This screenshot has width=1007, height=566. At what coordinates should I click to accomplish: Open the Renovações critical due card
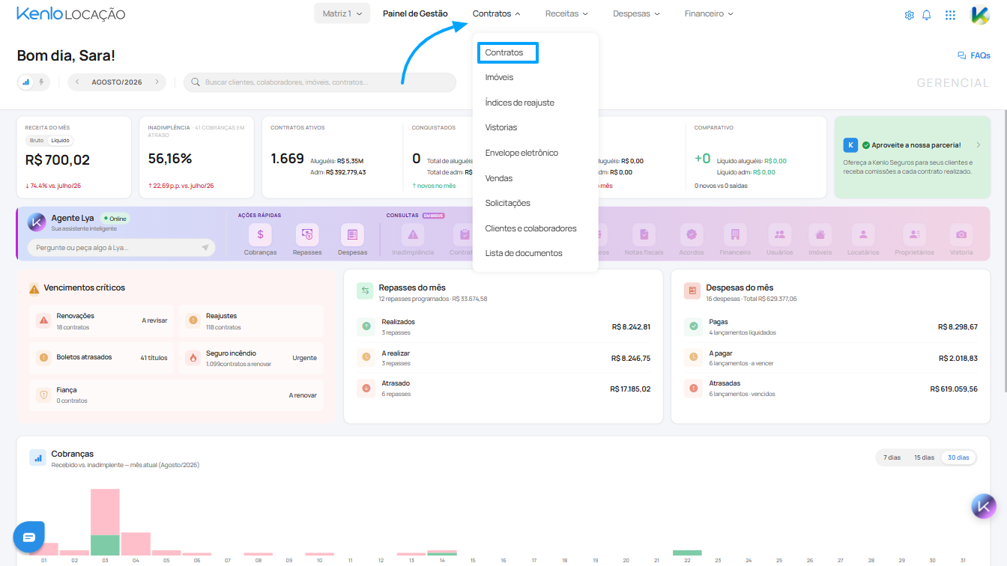101,320
